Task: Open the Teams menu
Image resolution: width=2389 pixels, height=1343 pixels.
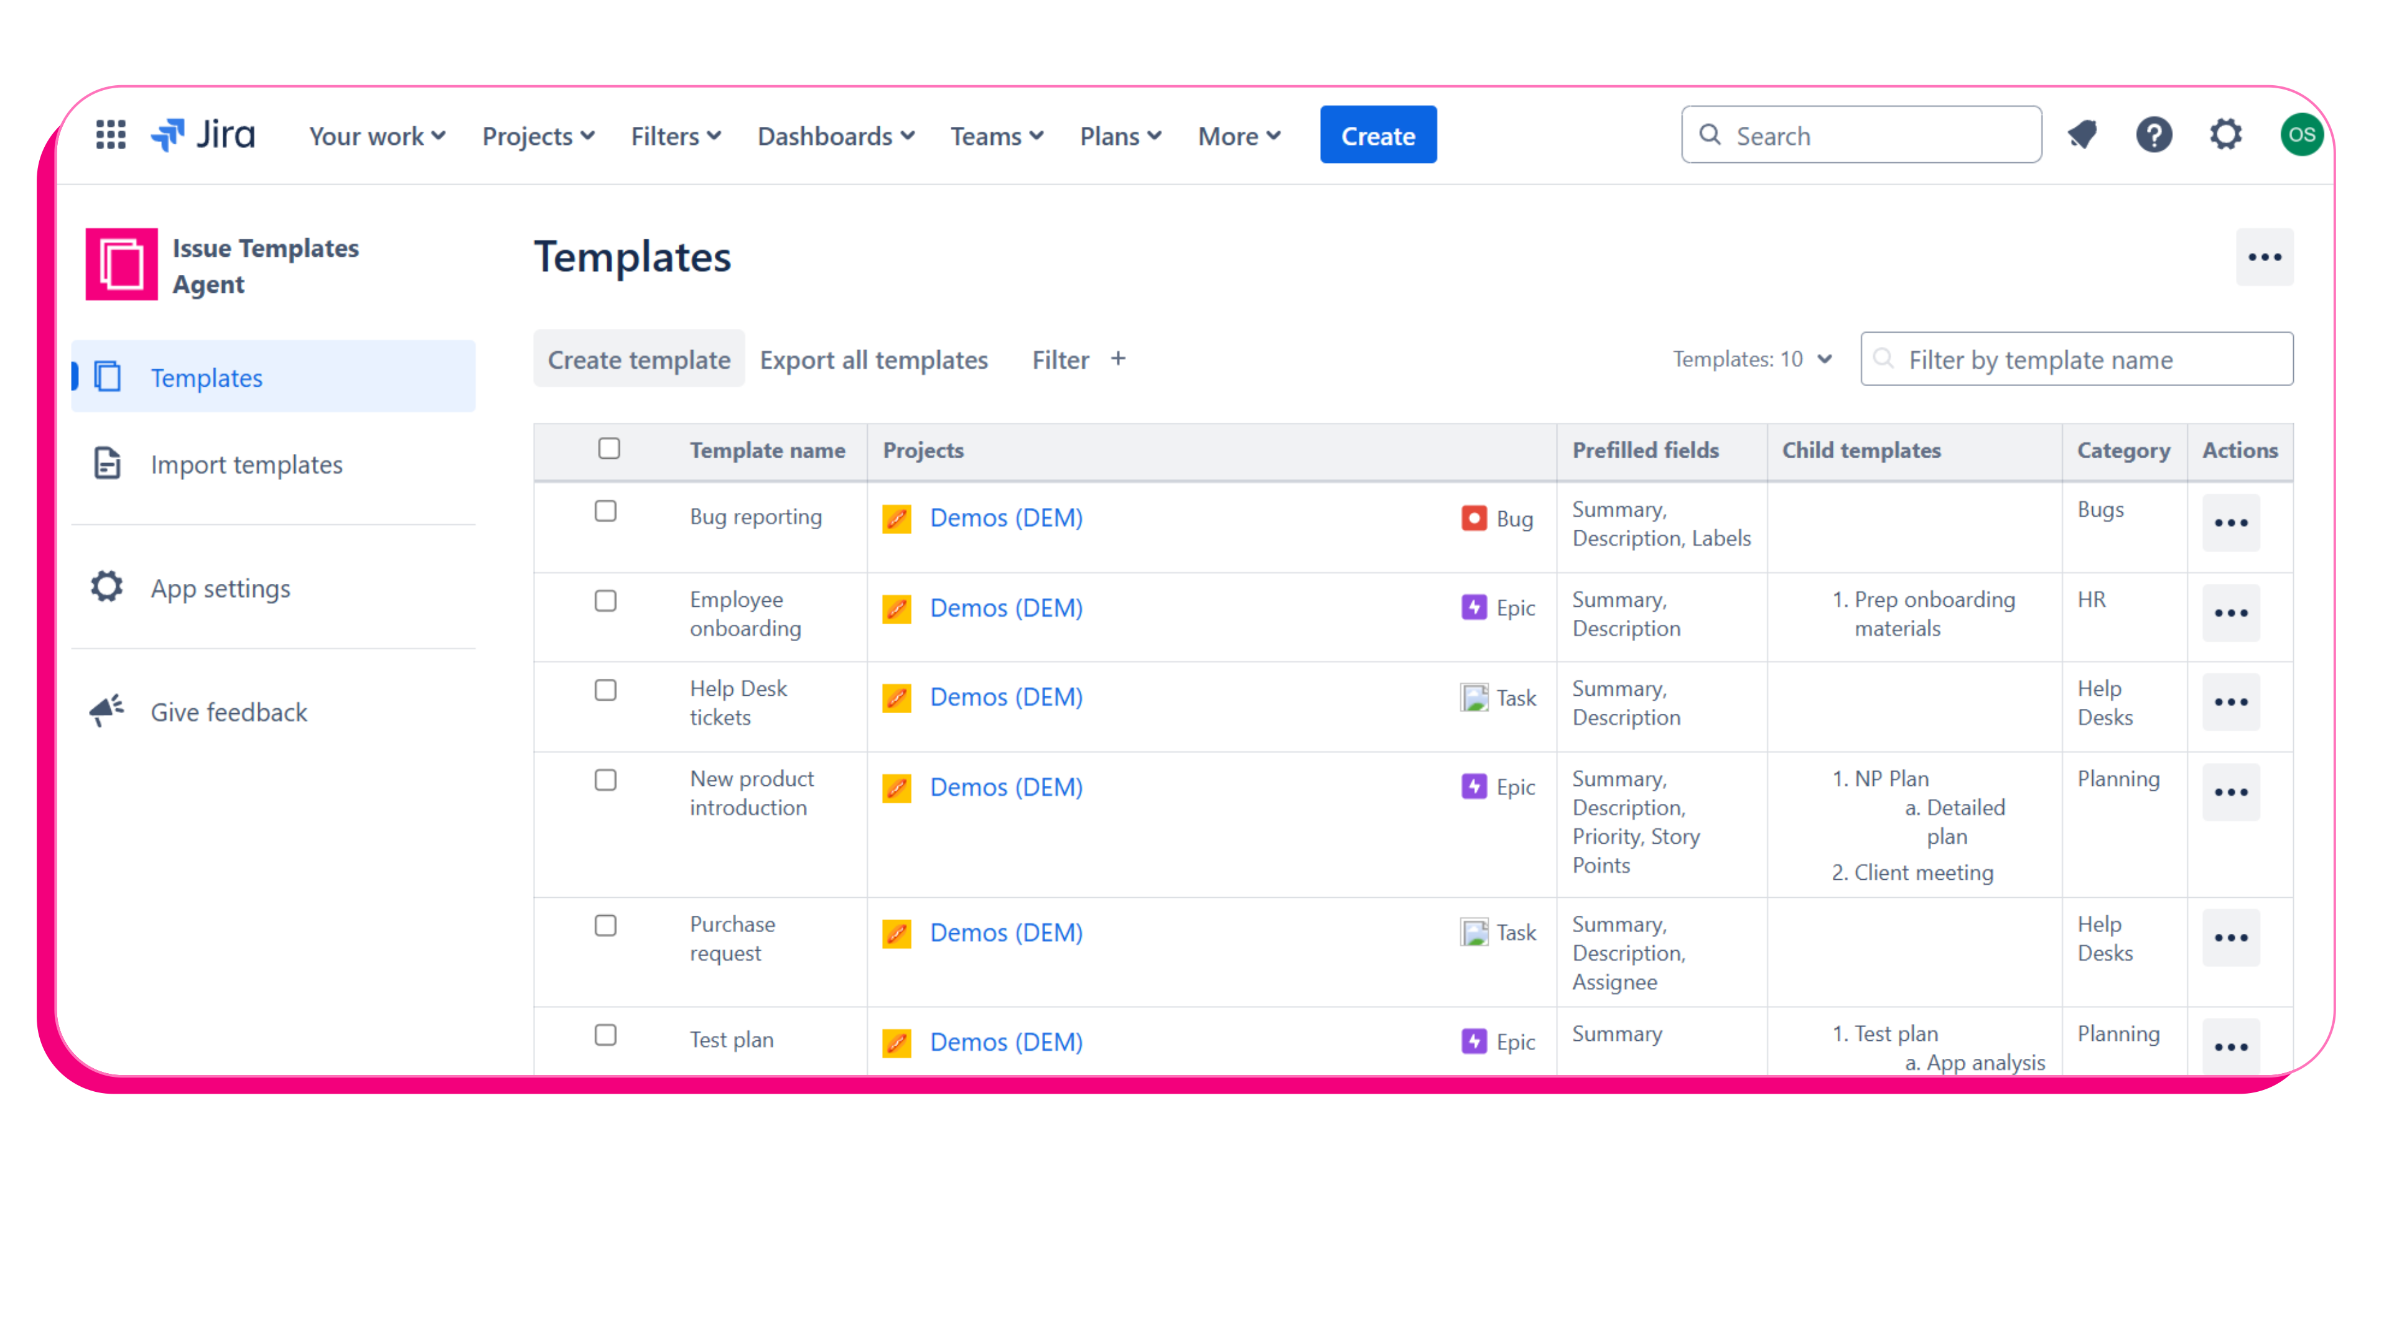Action: coord(995,136)
